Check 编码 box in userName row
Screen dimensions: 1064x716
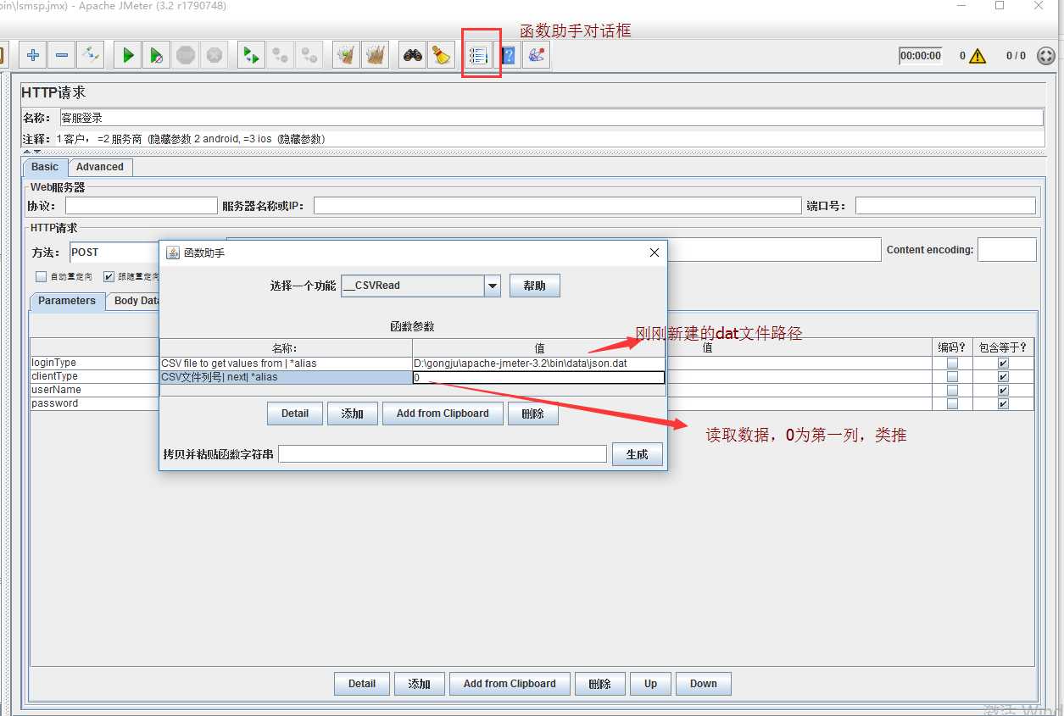point(952,390)
